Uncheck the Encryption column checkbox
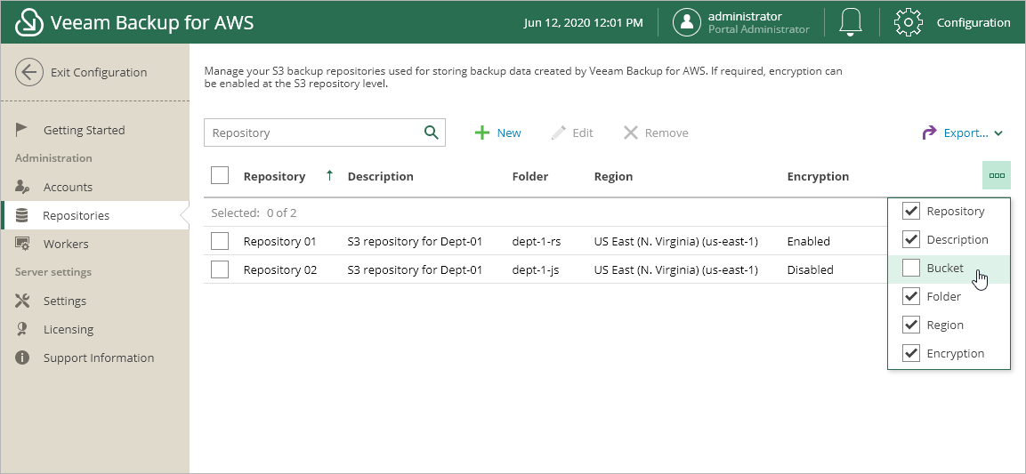This screenshot has height=474, width=1026. click(911, 353)
